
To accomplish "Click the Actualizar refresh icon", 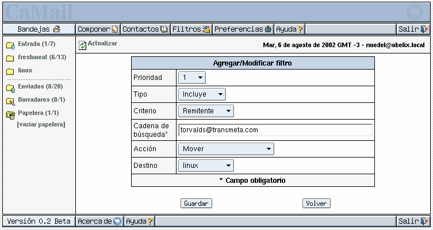I will pos(82,45).
